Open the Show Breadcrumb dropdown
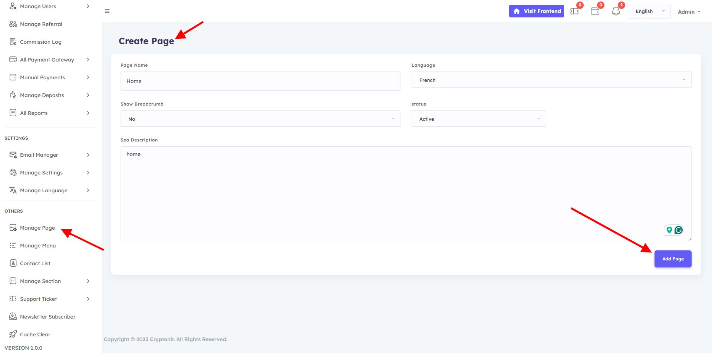The image size is (712, 353). (x=260, y=119)
